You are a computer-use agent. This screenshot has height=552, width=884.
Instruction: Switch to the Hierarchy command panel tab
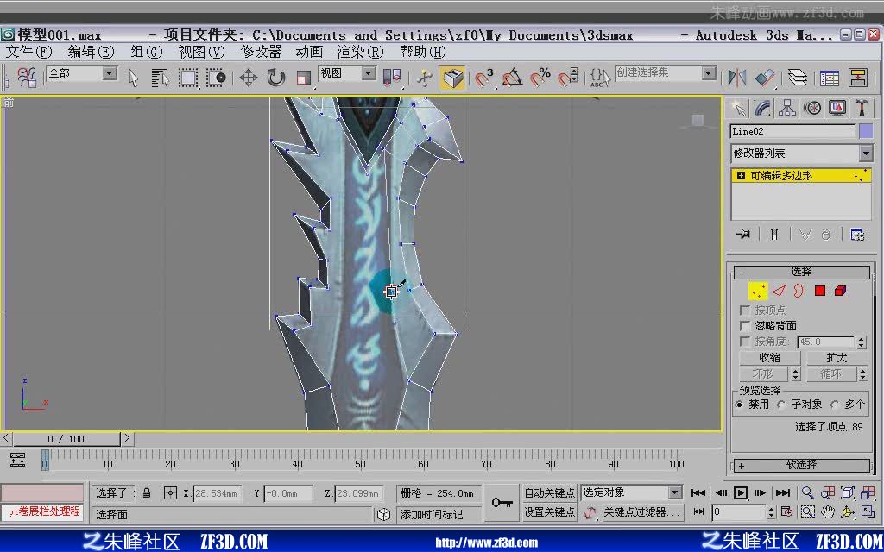pos(787,108)
